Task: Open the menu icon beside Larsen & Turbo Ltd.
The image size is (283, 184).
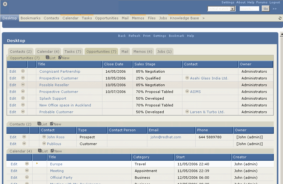Action: (187, 112)
